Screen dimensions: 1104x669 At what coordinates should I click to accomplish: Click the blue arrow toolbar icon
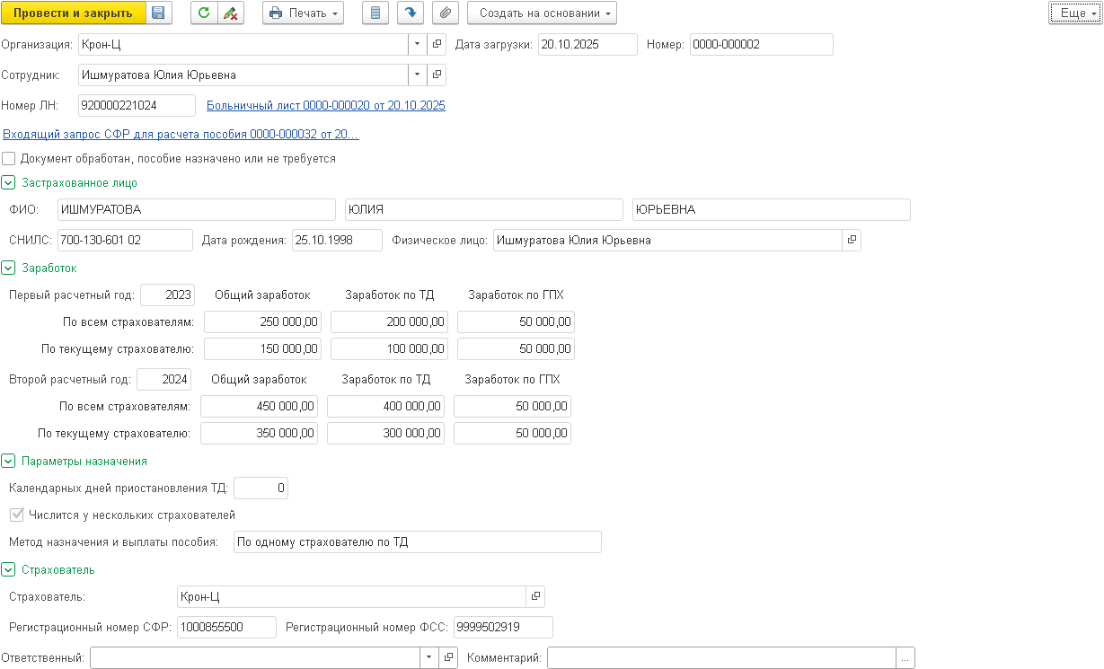click(x=411, y=13)
